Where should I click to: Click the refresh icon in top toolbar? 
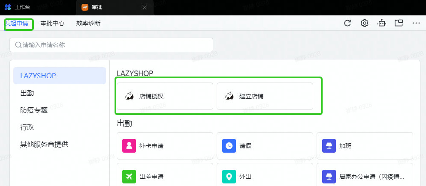coord(347,23)
